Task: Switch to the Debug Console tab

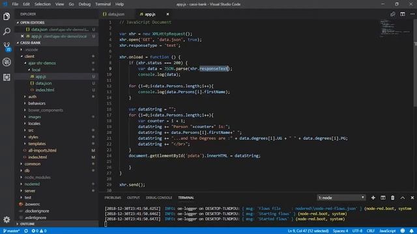Action: point(159,198)
